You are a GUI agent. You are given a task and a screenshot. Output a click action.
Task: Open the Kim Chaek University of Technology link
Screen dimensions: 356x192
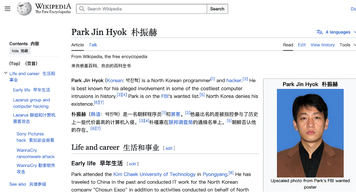[x=154, y=174]
